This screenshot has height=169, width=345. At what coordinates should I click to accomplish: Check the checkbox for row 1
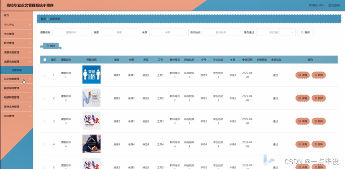pyautogui.click(x=45, y=75)
